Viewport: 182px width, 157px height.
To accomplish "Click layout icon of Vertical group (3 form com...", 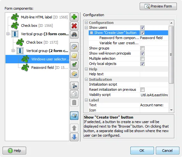I will [15, 34].
